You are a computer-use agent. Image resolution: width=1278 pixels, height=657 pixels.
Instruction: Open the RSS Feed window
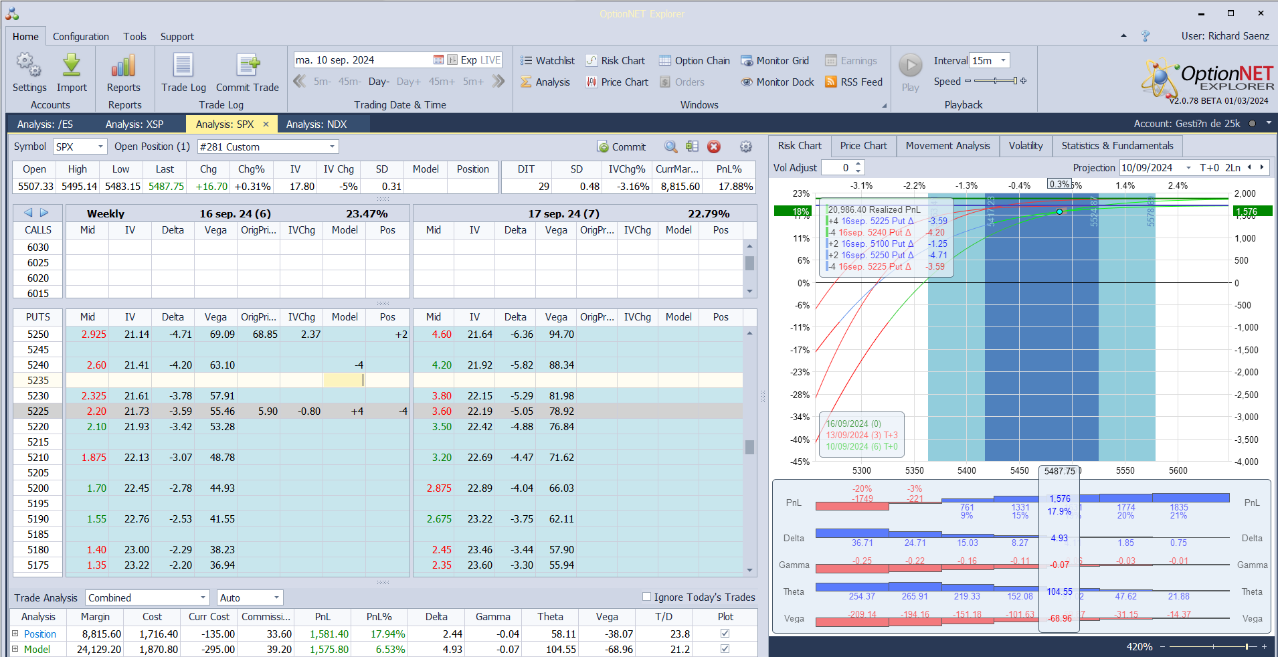854,82
